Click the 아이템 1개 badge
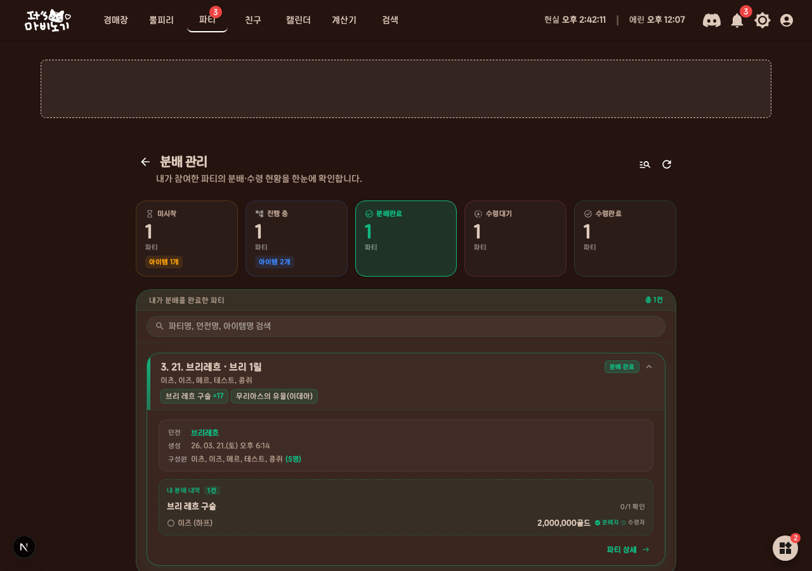 (164, 262)
